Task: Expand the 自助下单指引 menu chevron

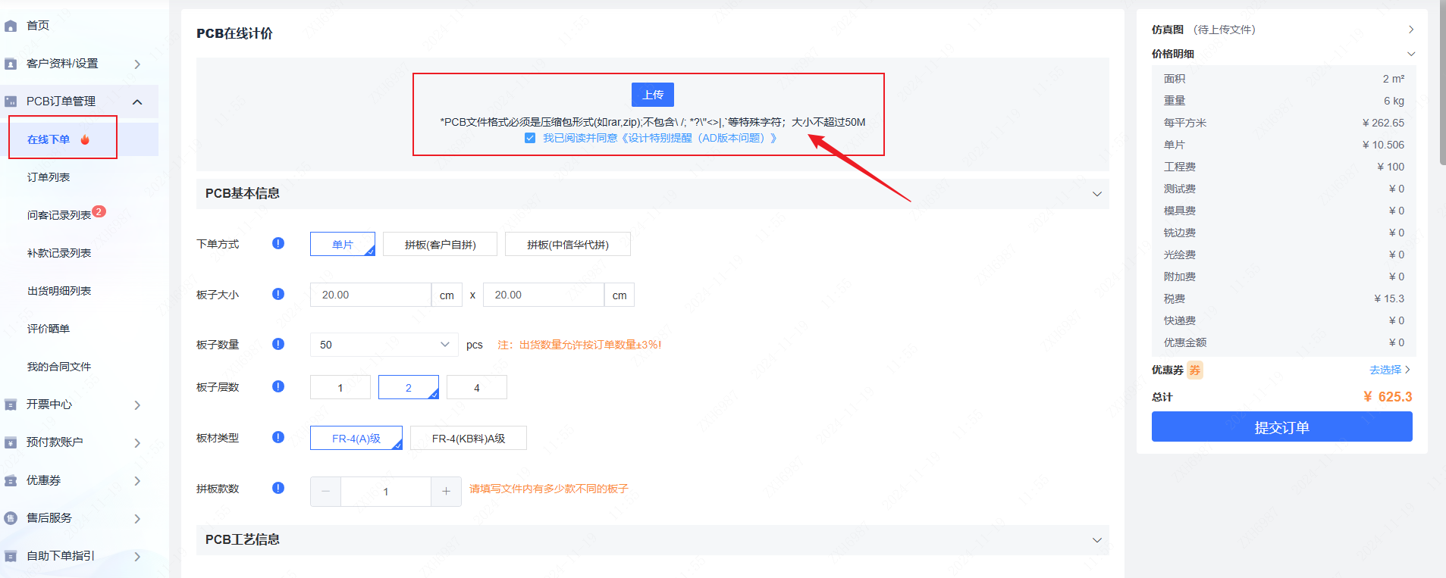Action: pos(137,557)
